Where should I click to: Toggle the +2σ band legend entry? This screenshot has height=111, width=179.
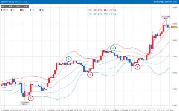[22, 10]
